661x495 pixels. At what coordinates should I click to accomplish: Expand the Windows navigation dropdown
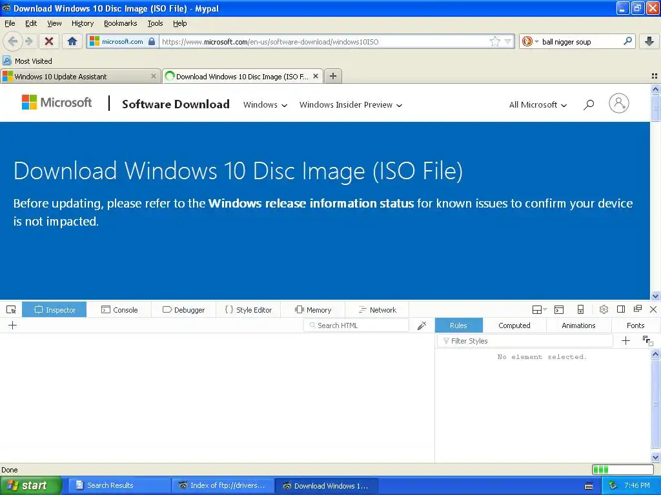265,105
